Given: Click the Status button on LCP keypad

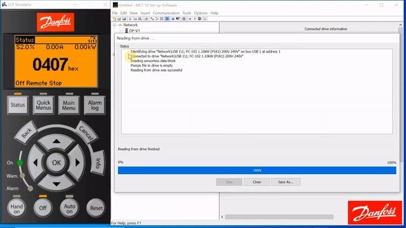Looking at the screenshot, I should click(18, 104).
